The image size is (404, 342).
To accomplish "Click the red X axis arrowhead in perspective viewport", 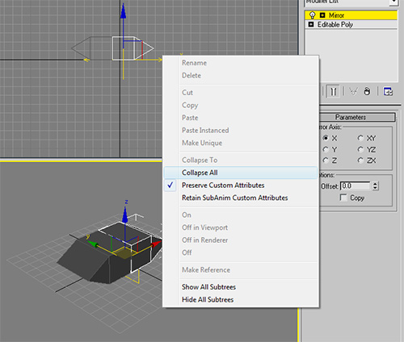I will click(x=156, y=244).
